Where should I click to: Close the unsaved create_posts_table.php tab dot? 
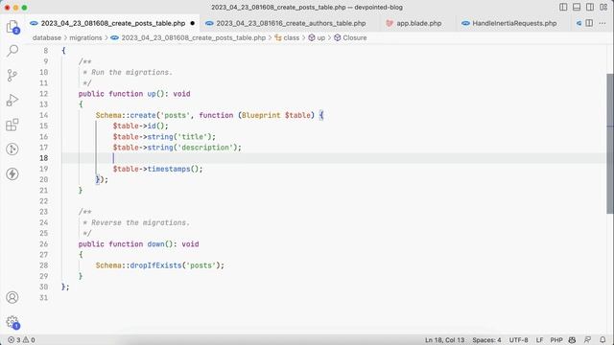pyautogui.click(x=192, y=23)
